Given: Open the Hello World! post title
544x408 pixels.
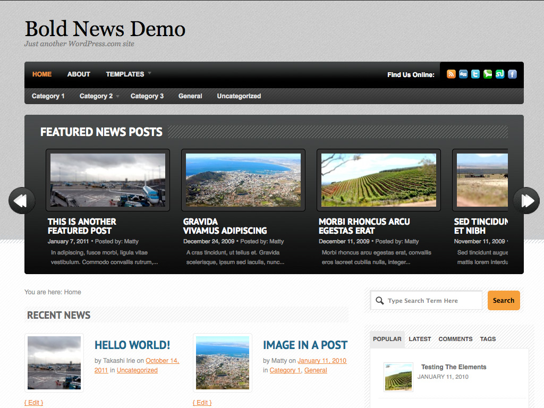Looking at the screenshot, I should coord(132,345).
